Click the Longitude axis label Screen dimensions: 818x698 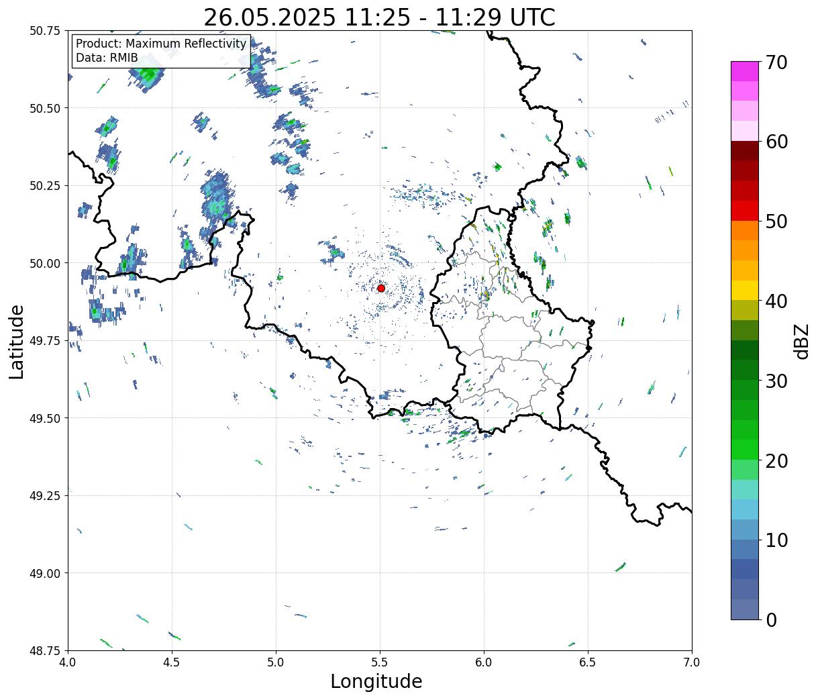pos(376,681)
